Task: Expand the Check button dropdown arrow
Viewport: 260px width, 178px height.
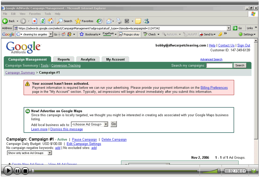Action: pyautogui.click(x=159, y=34)
